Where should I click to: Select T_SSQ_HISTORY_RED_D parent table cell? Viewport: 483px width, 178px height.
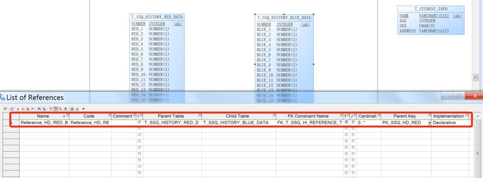coord(173,122)
